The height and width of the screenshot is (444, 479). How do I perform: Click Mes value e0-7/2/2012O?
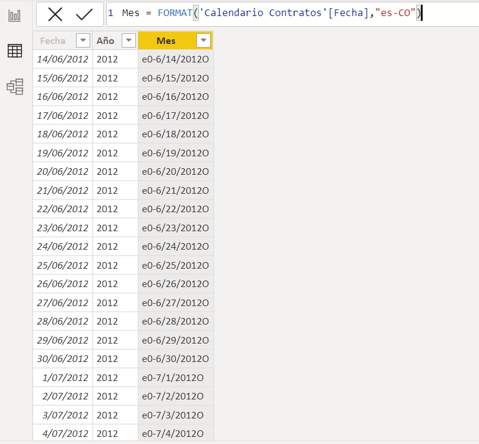(x=176, y=396)
